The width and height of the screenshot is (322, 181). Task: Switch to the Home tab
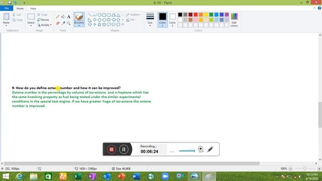tap(20, 9)
